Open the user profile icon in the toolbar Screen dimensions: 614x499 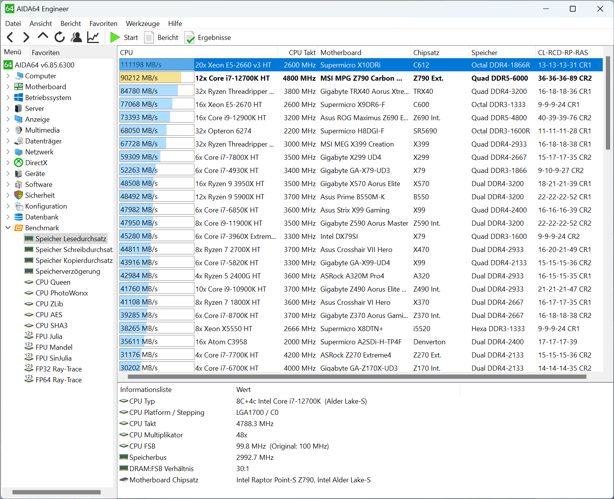76,37
